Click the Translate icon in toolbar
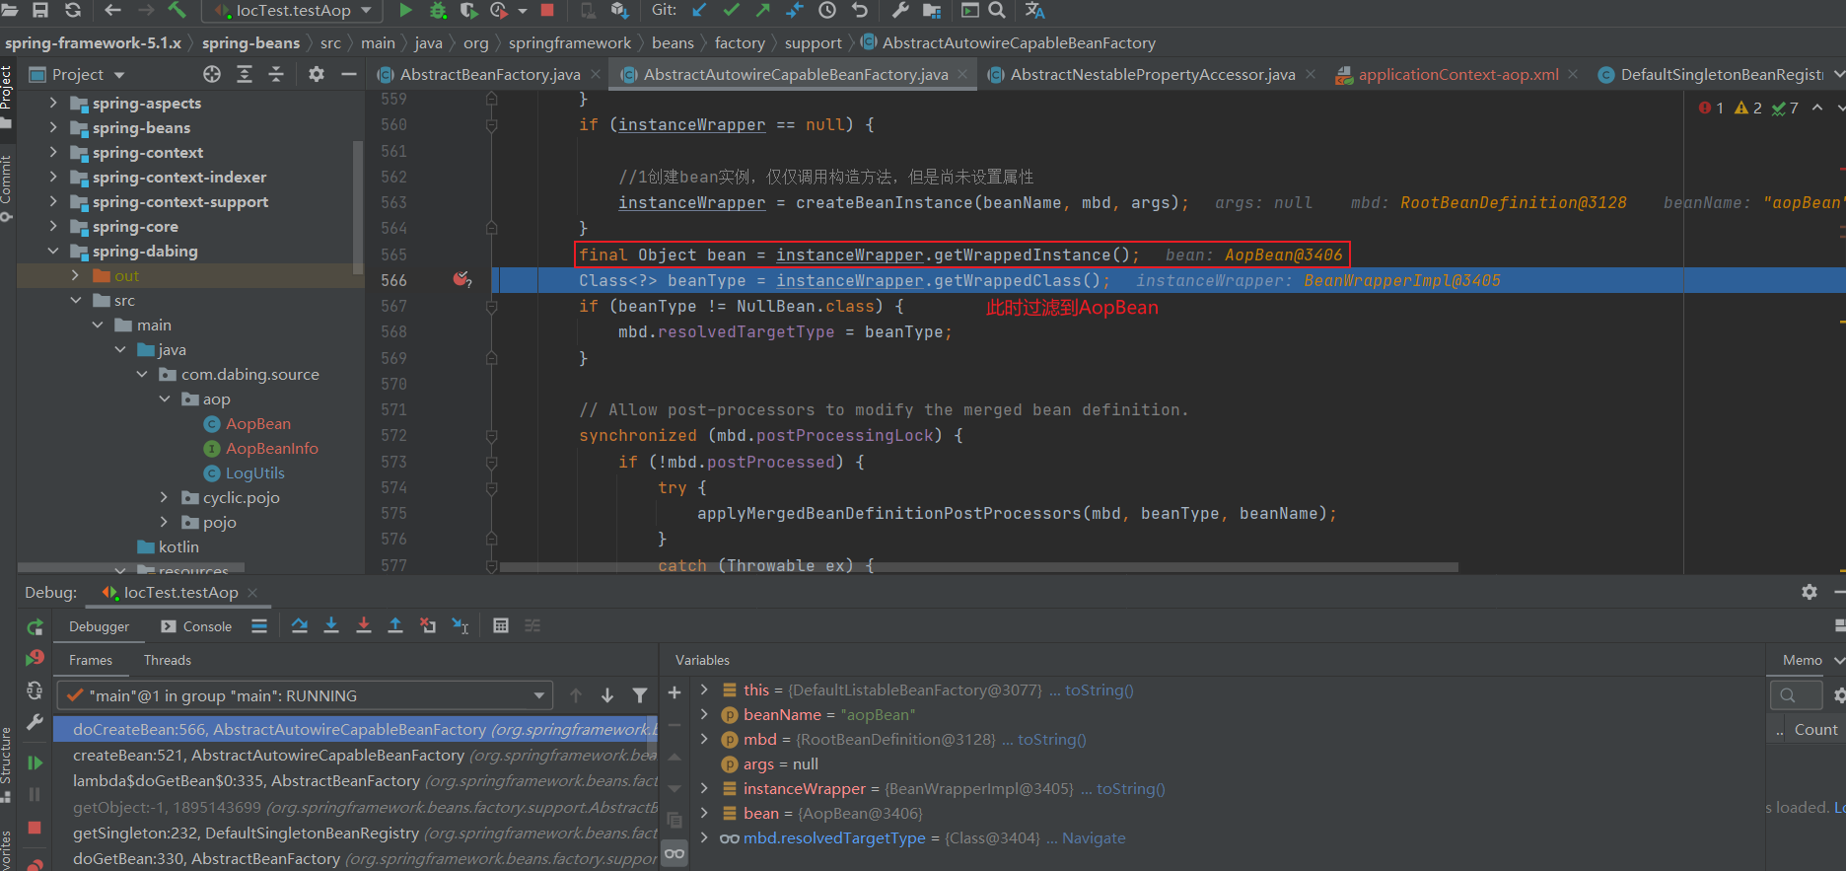This screenshot has width=1846, height=871. pyautogui.click(x=1034, y=10)
